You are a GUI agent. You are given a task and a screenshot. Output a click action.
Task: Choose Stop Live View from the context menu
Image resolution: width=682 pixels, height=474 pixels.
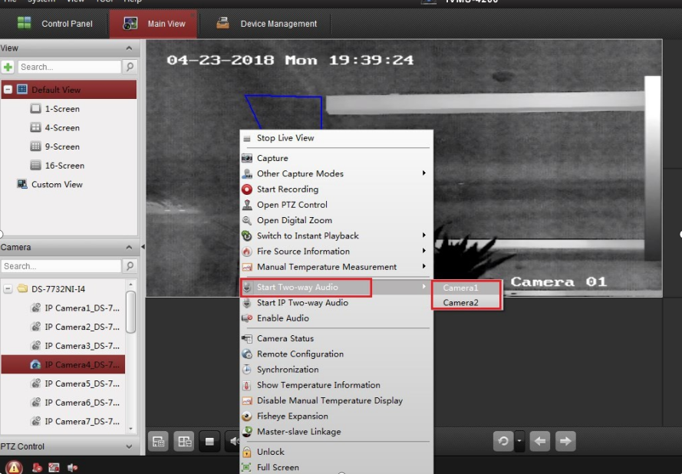coord(336,138)
